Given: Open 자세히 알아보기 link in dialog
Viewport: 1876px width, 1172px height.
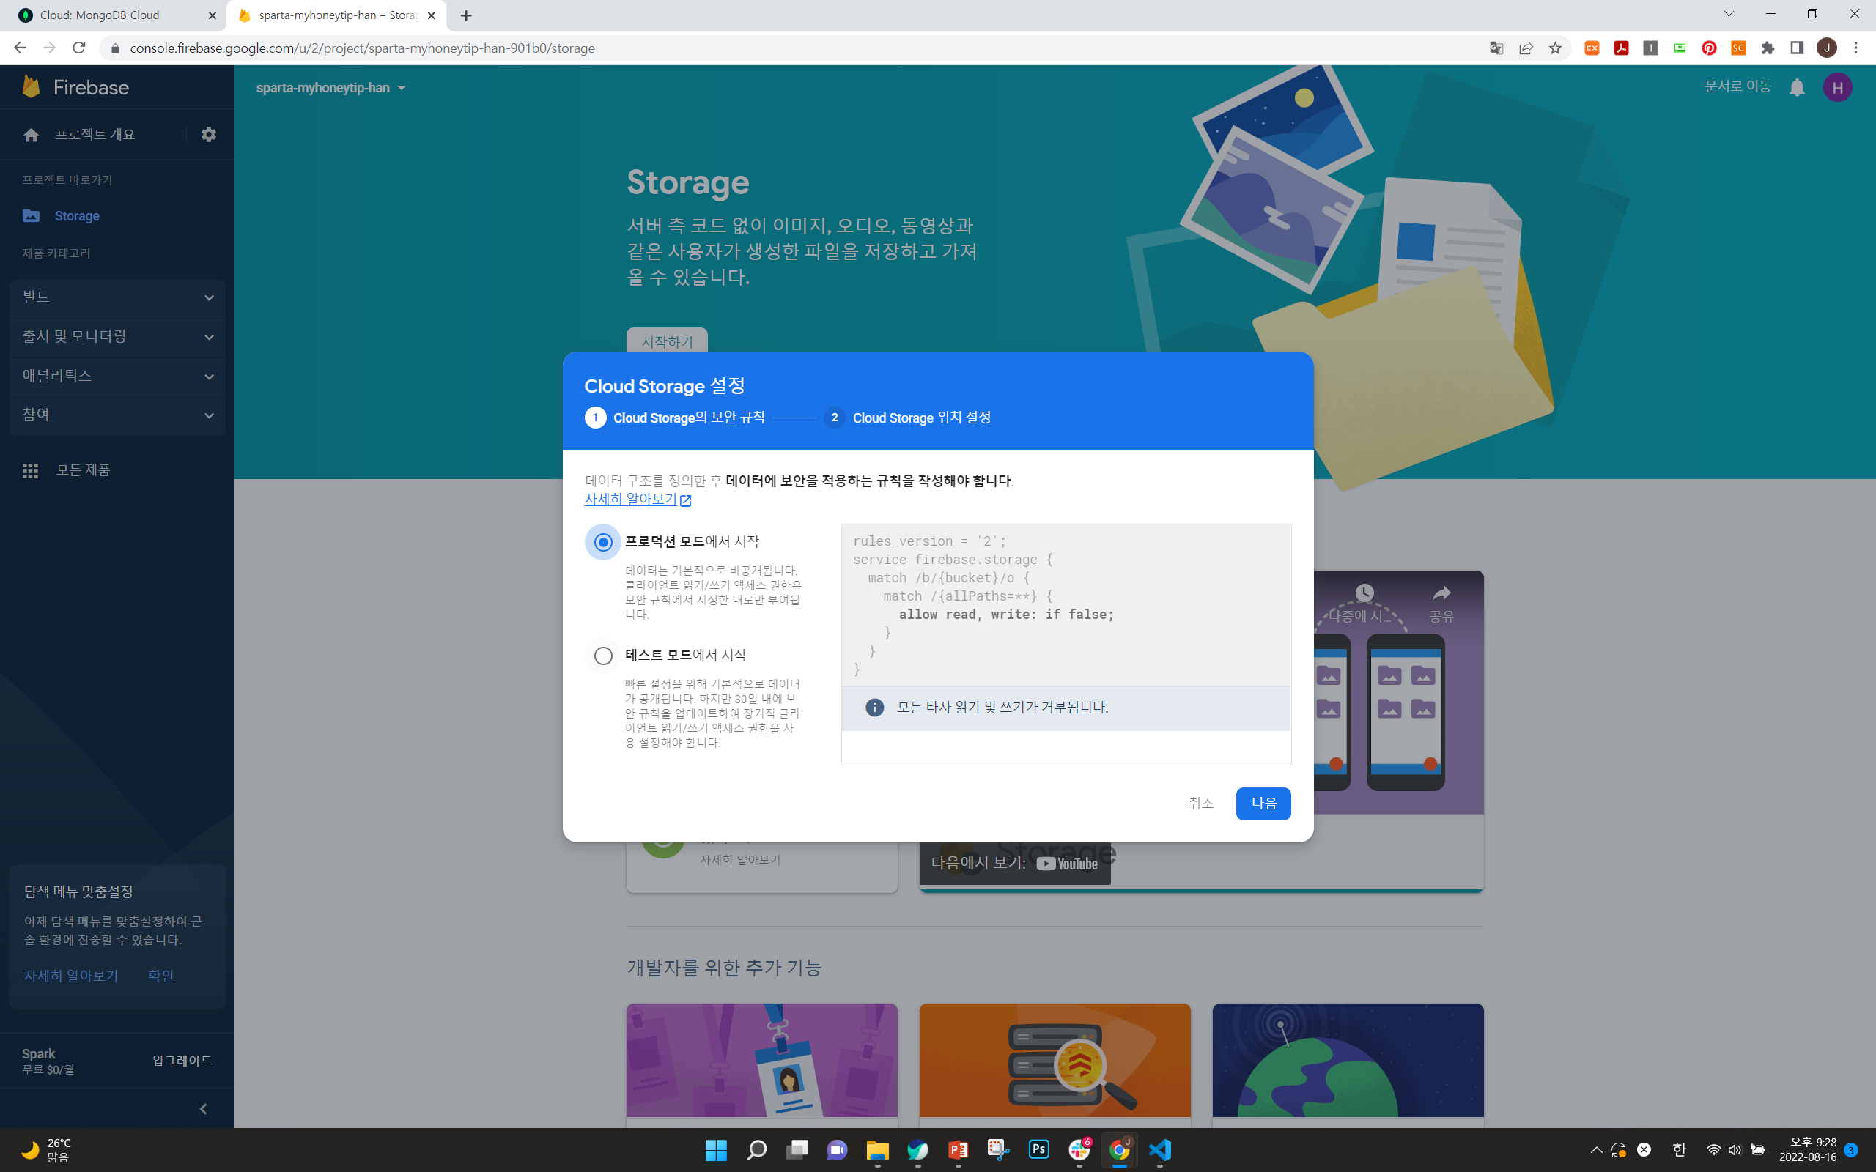Looking at the screenshot, I should [638, 499].
